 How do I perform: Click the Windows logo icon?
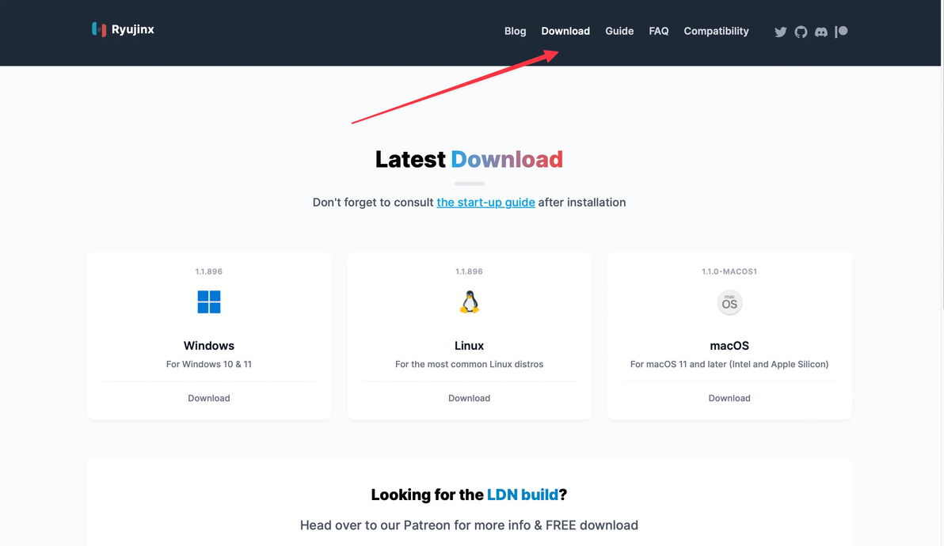[x=209, y=301]
